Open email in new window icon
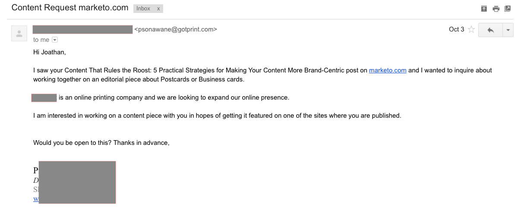This screenshot has height=210, width=521. tap(508, 9)
